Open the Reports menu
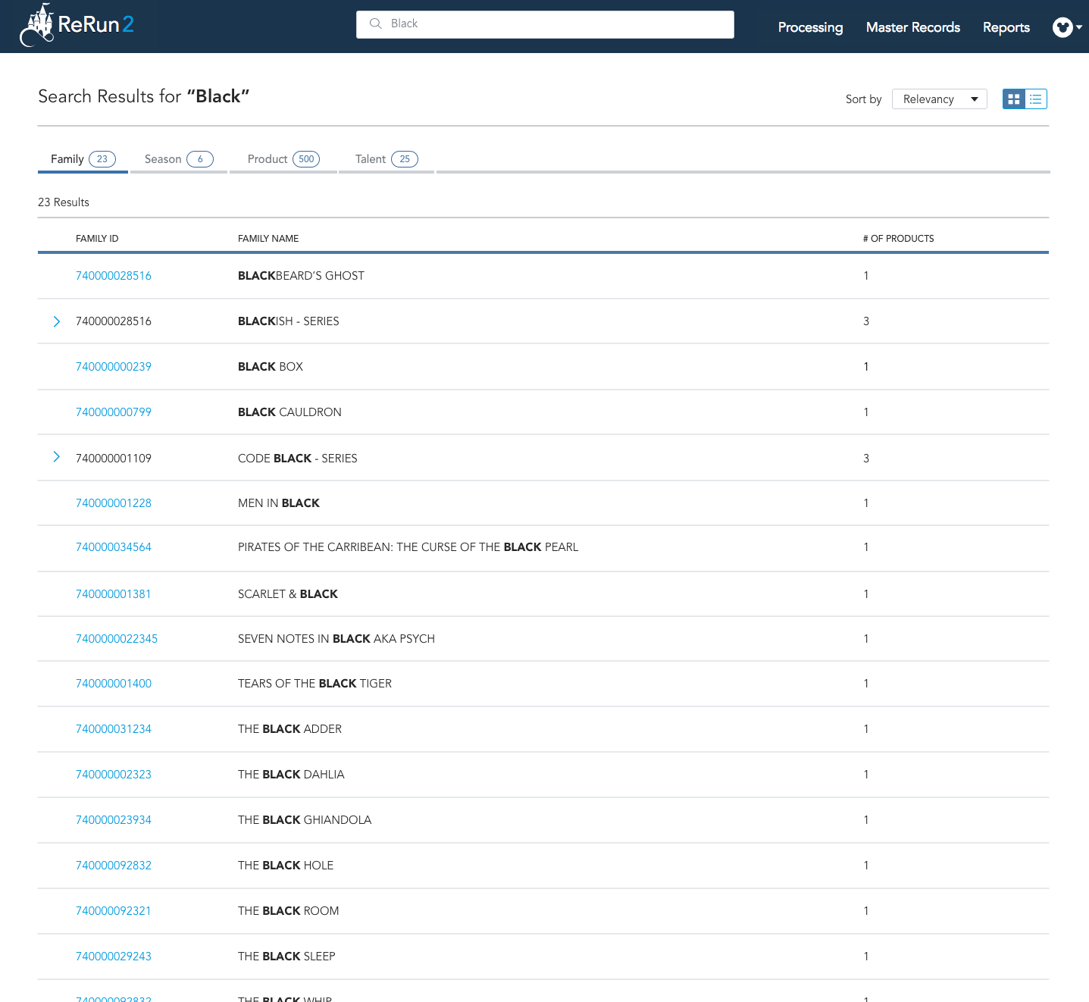The width and height of the screenshot is (1089, 1002). [1006, 27]
